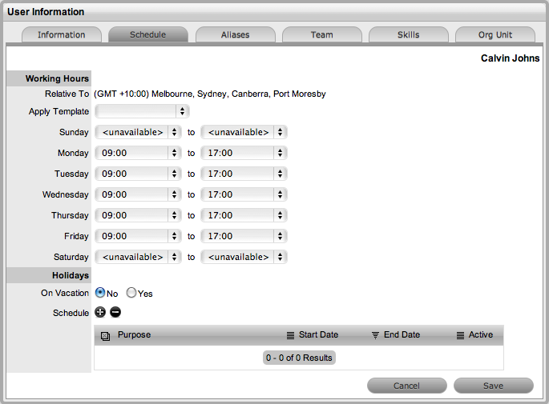Click the Active column header
Screen dimensions: 549x404
coord(481,334)
